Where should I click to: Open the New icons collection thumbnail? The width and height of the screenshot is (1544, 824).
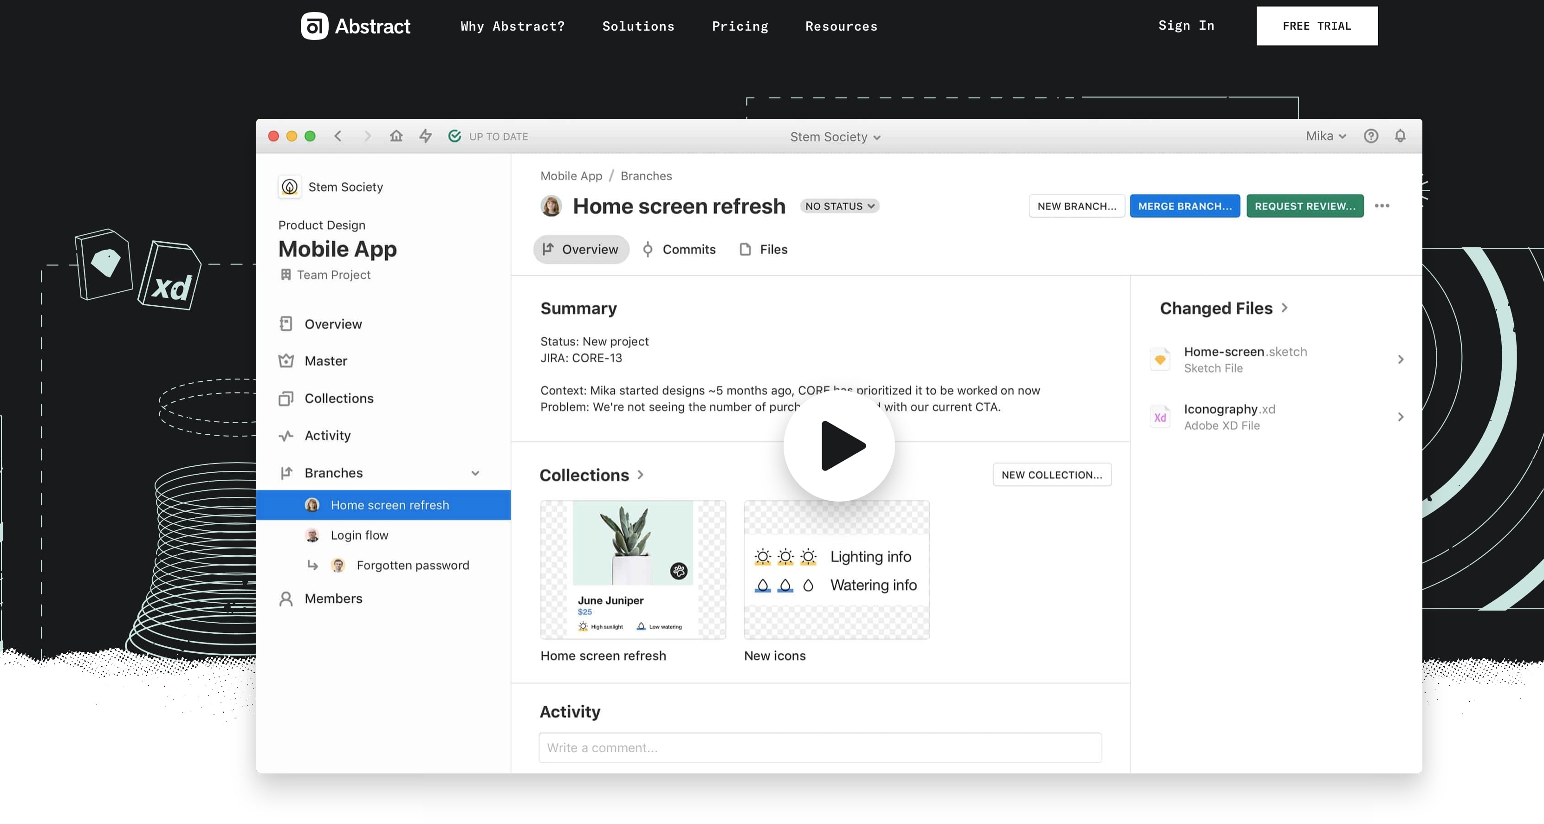click(x=836, y=569)
